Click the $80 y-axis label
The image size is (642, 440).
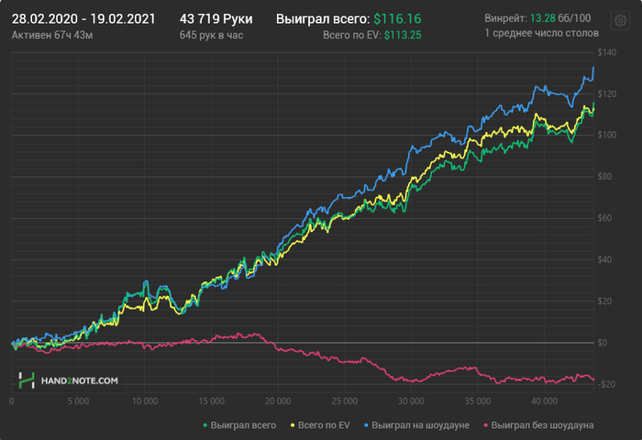pyautogui.click(x=604, y=176)
